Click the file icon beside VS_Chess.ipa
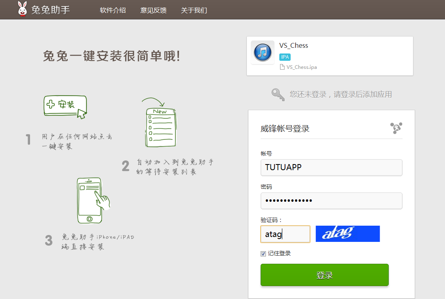445x299 pixels. (282, 67)
